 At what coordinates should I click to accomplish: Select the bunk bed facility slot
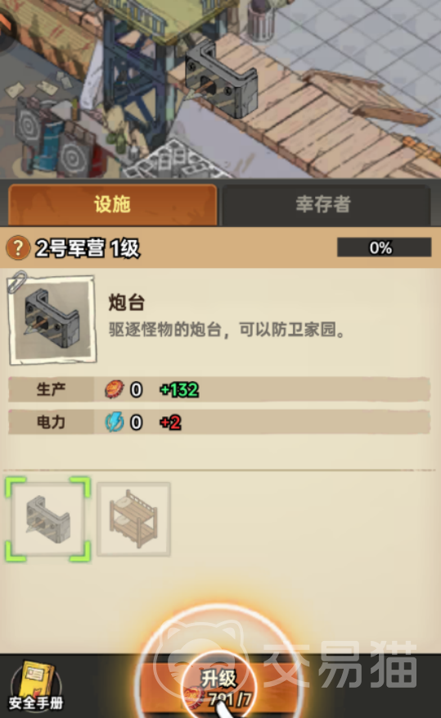coord(134,520)
